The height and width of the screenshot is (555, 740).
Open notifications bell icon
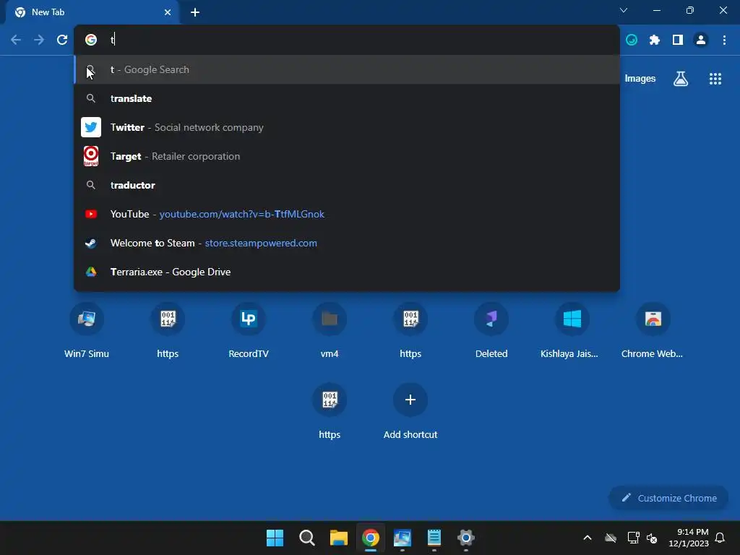(720, 538)
